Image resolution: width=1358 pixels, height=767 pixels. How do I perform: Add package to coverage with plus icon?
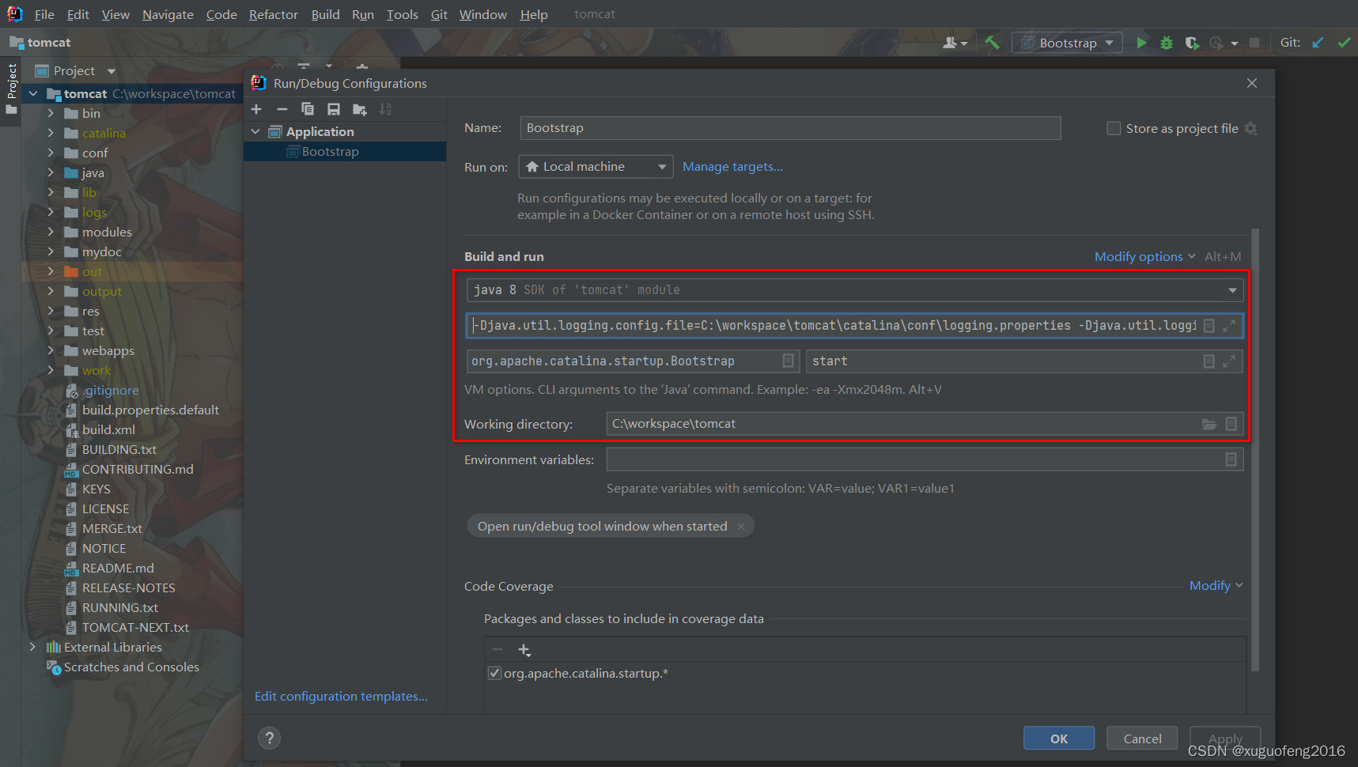524,650
